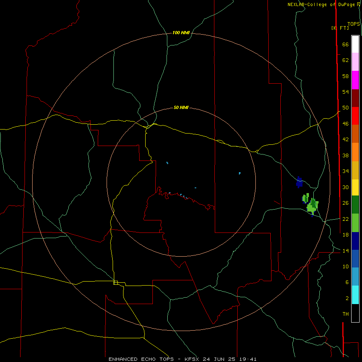Click the gold legend swatch
This screenshot has width=362, height=362.
point(355,170)
